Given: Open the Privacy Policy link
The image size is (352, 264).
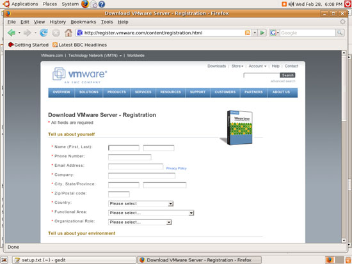Looking at the screenshot, I should [176, 168].
